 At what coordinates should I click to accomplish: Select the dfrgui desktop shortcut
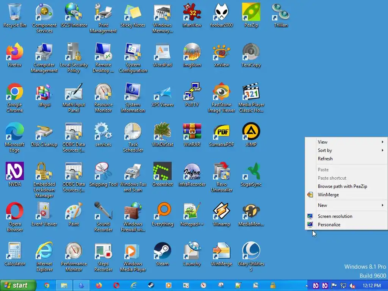[44, 95]
